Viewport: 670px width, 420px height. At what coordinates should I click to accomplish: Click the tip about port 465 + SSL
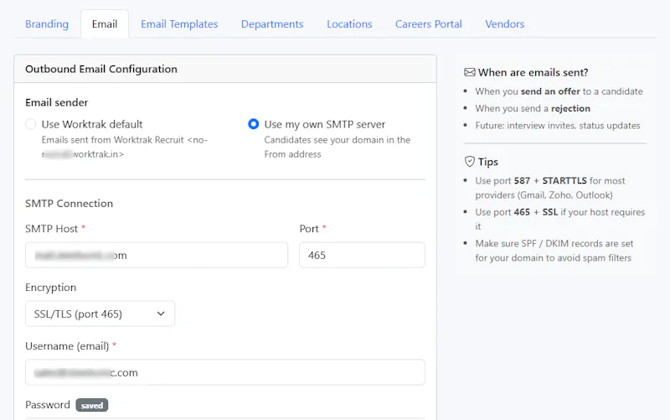[x=560, y=219]
